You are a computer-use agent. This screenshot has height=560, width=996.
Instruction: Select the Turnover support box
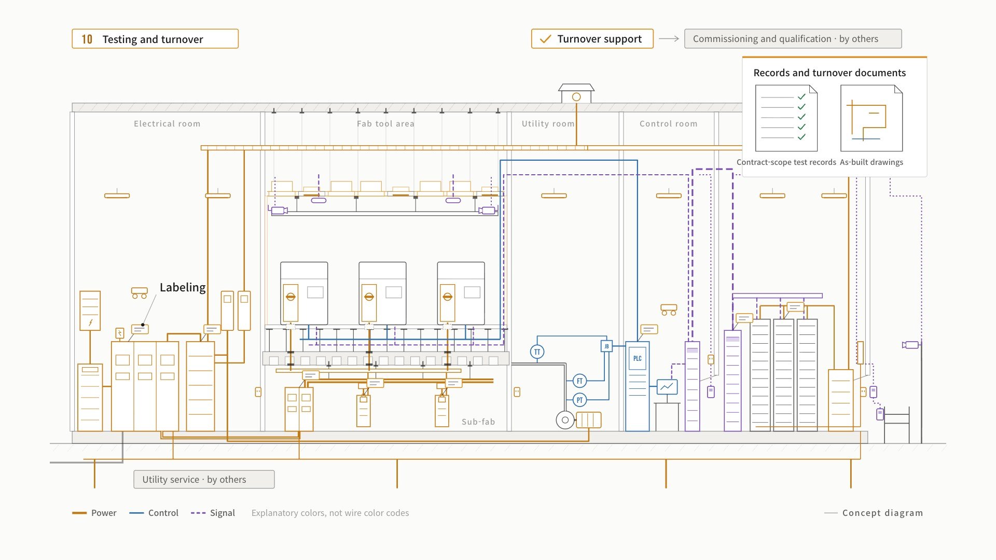(592, 39)
